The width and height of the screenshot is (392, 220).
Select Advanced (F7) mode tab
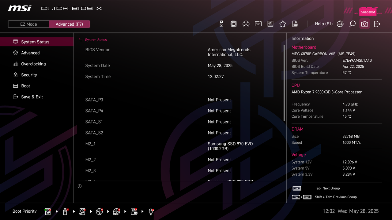tap(69, 24)
